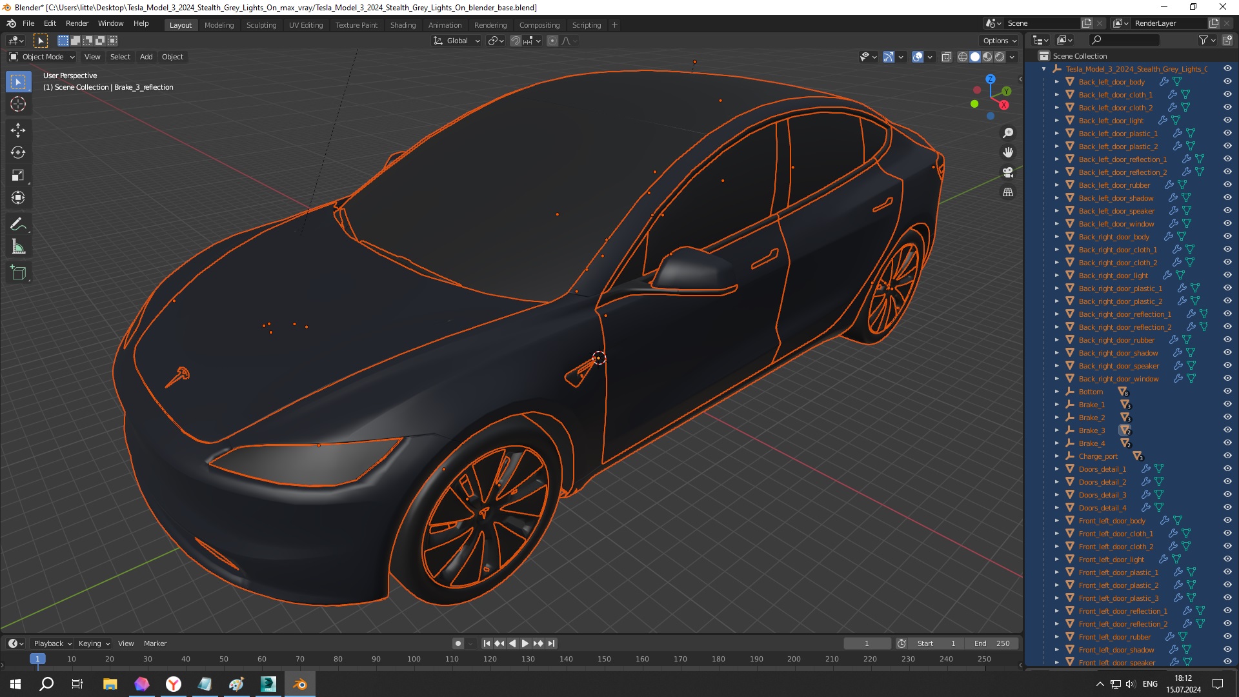Click the Blender logo menu icon
This screenshot has height=697, width=1239.
[x=11, y=23]
